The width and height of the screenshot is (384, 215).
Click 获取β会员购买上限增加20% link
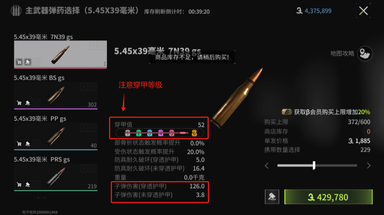coord(332,112)
